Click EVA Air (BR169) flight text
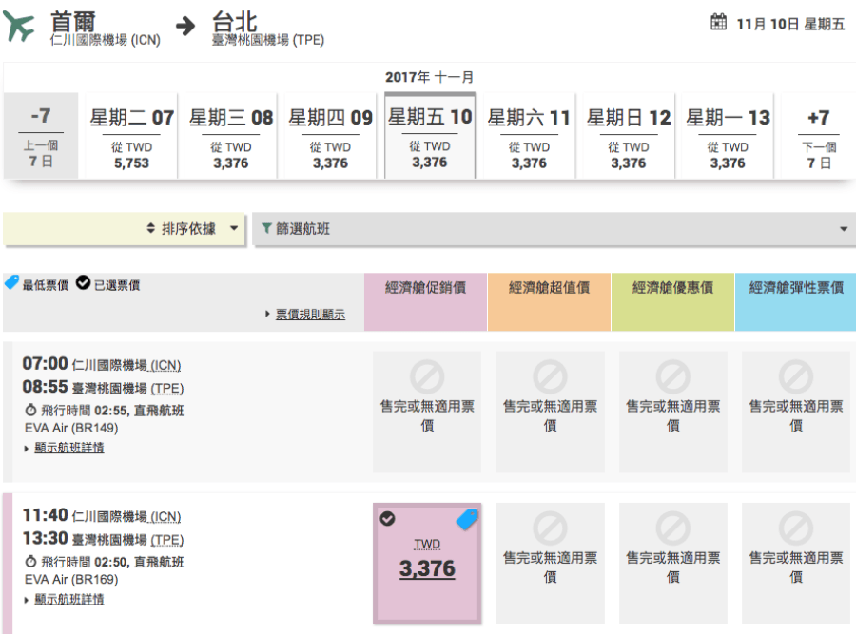This screenshot has height=634, width=856. click(71, 580)
